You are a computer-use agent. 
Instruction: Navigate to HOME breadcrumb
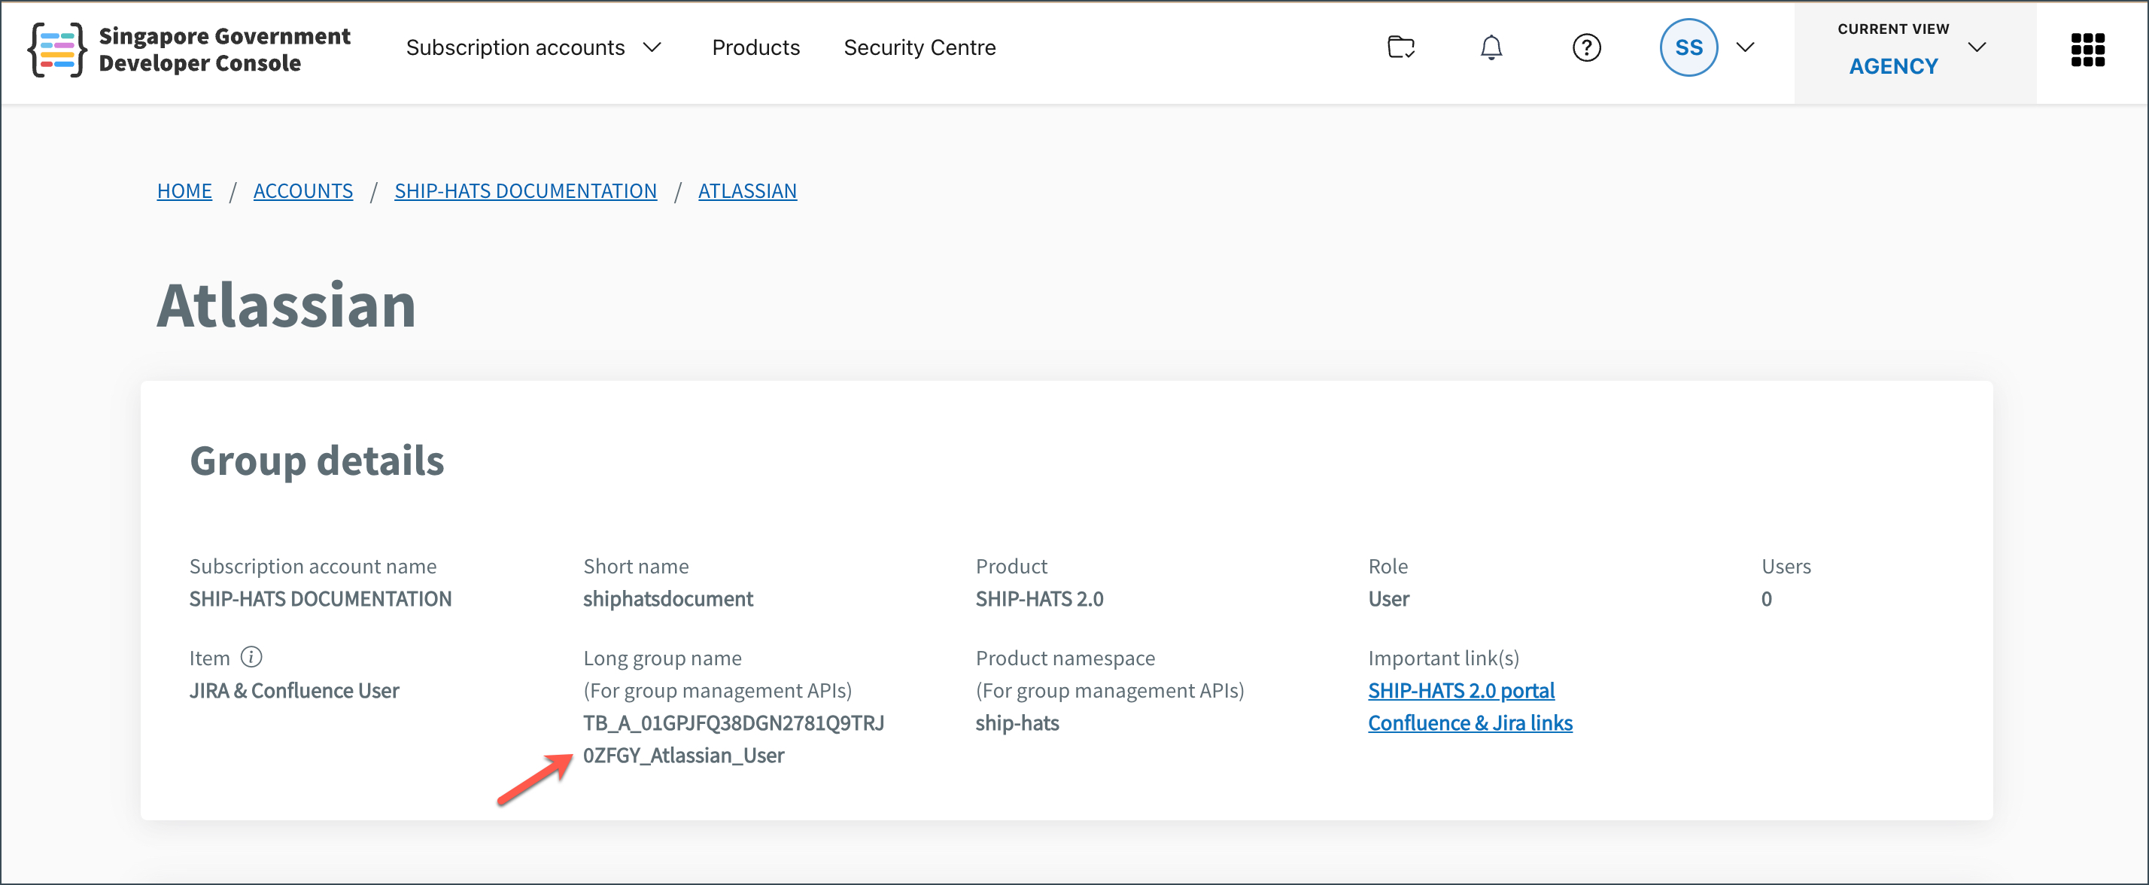pos(184,191)
